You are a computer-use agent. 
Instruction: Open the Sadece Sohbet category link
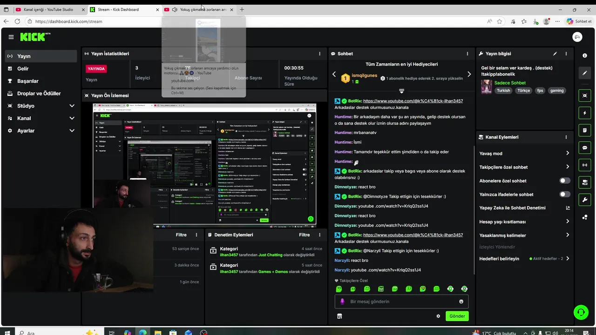point(510,83)
